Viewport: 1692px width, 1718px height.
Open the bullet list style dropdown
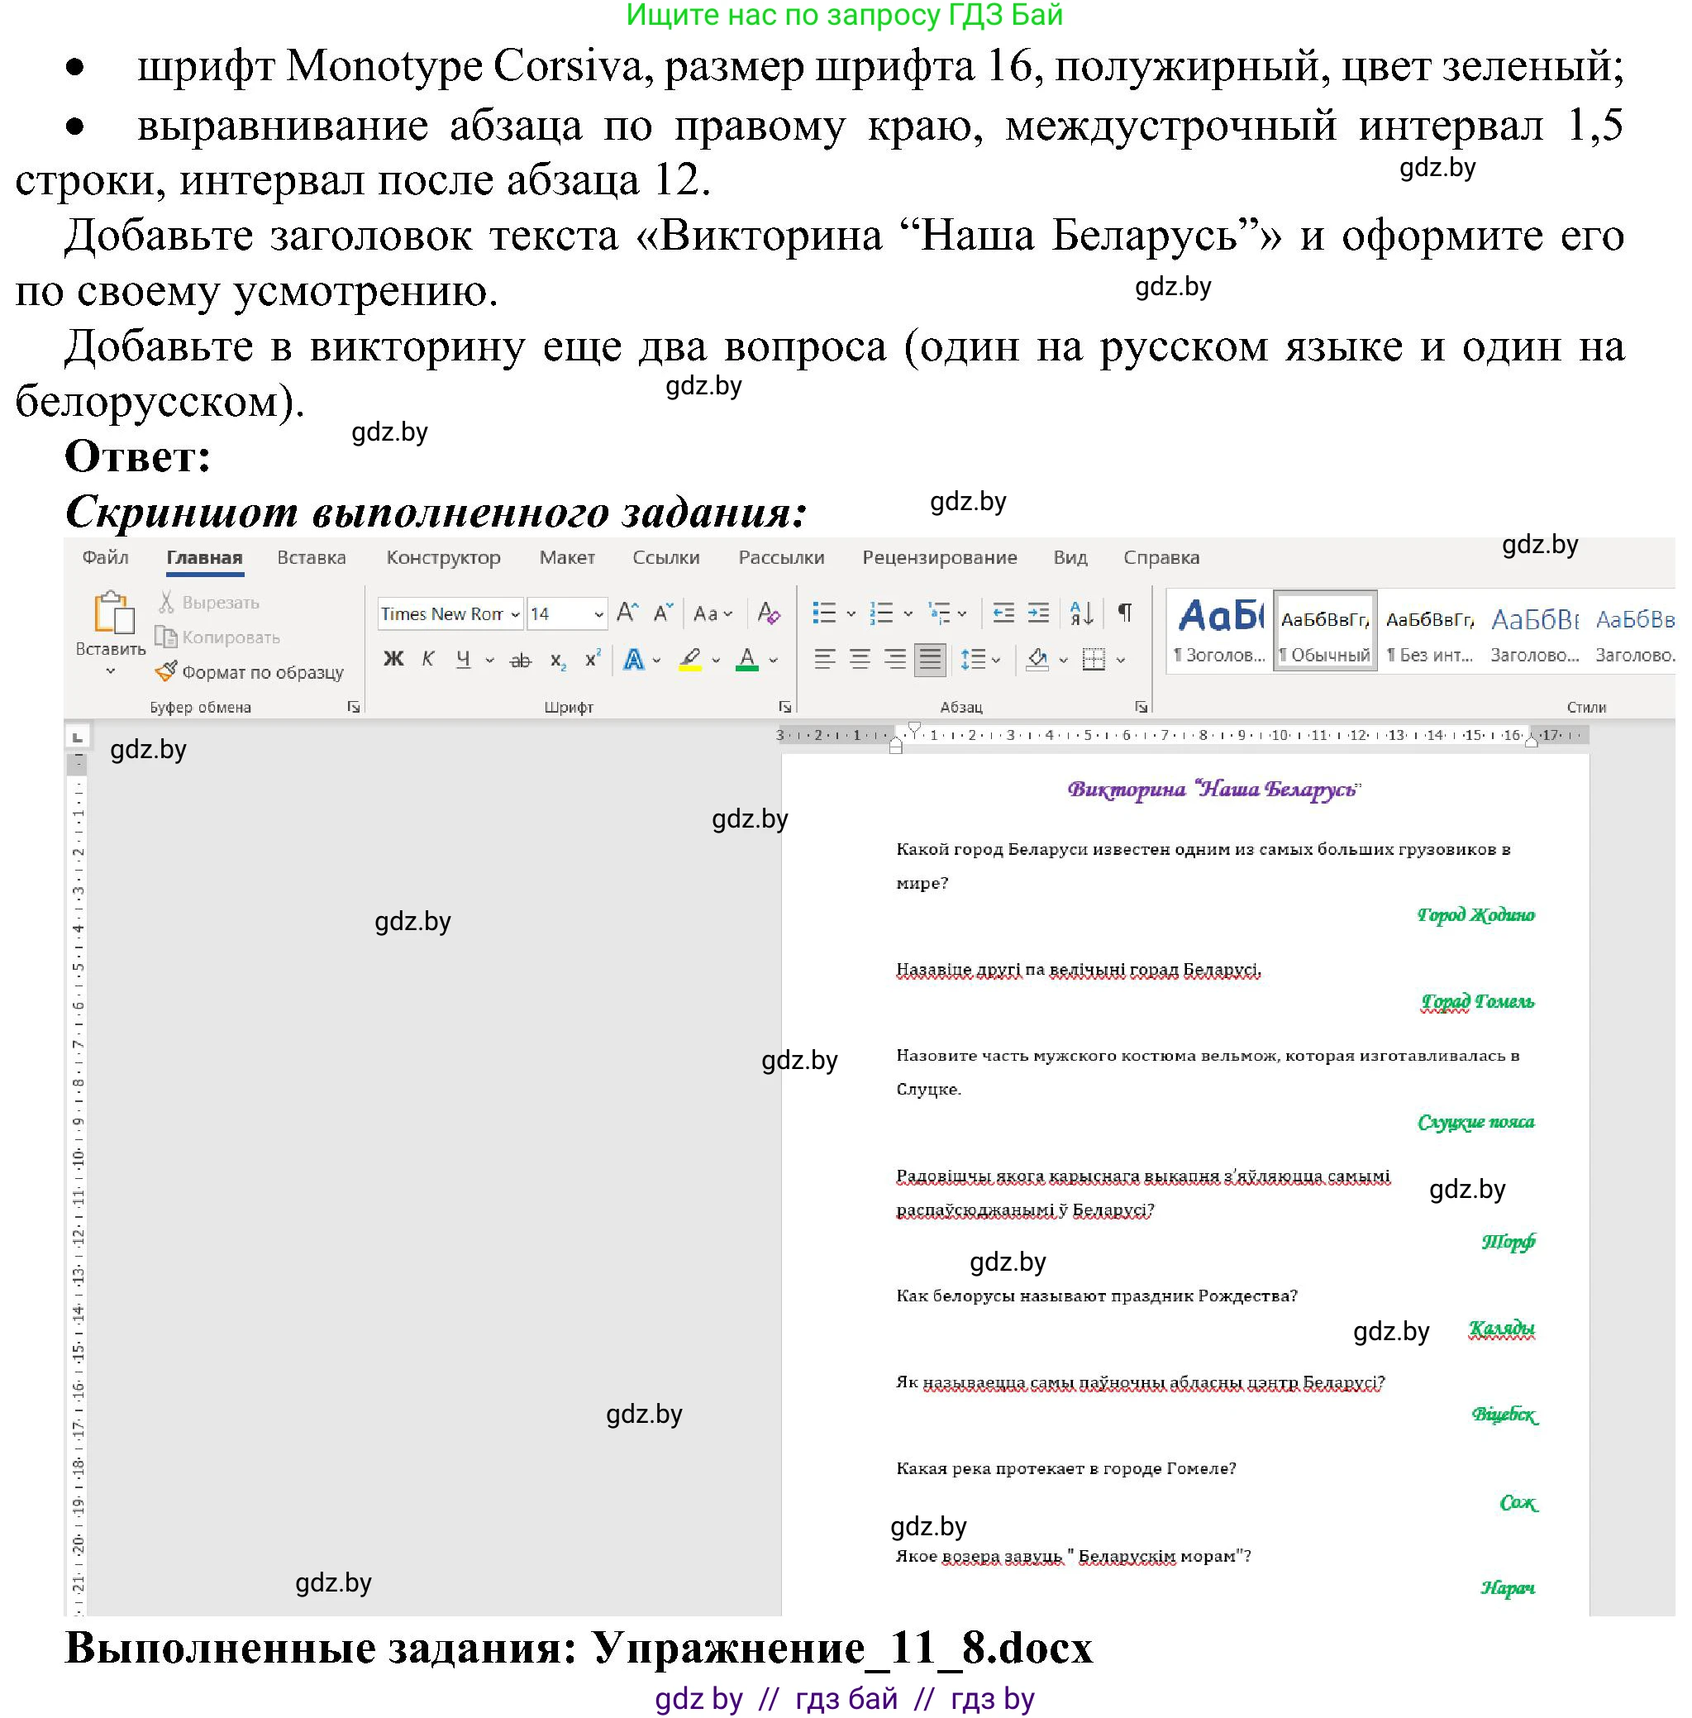(x=851, y=614)
